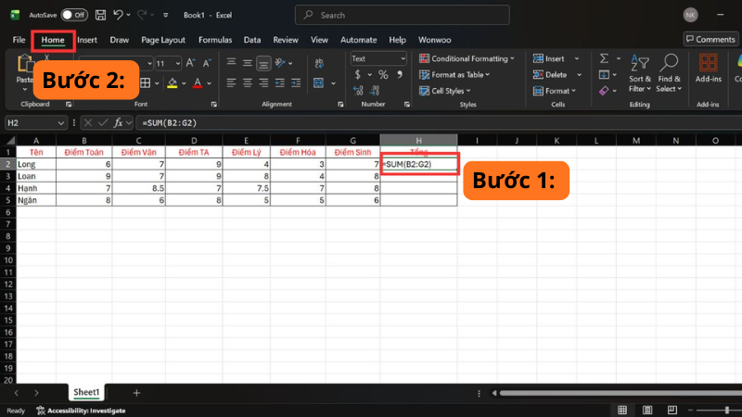Click the Find & Select magnifier
The image size is (742, 417).
[668, 63]
